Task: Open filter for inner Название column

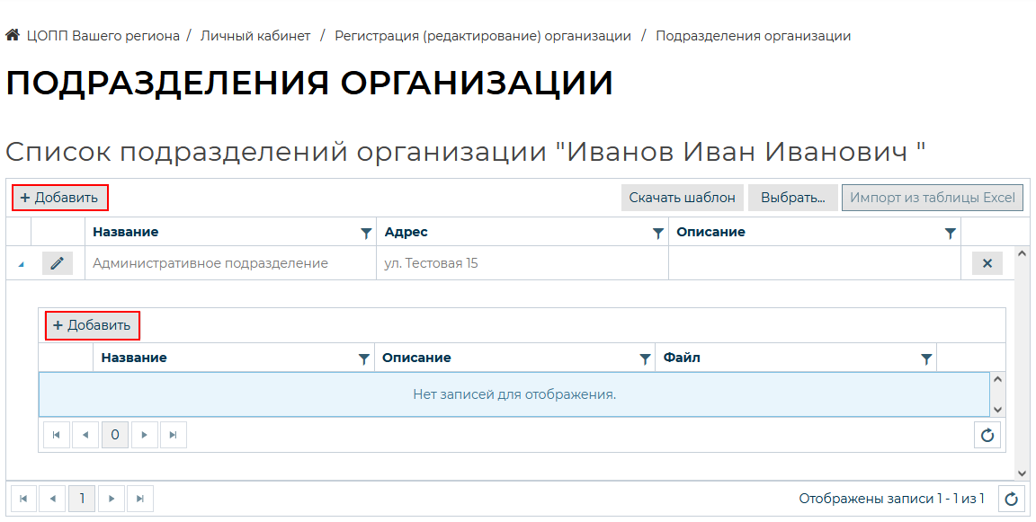Action: [363, 358]
